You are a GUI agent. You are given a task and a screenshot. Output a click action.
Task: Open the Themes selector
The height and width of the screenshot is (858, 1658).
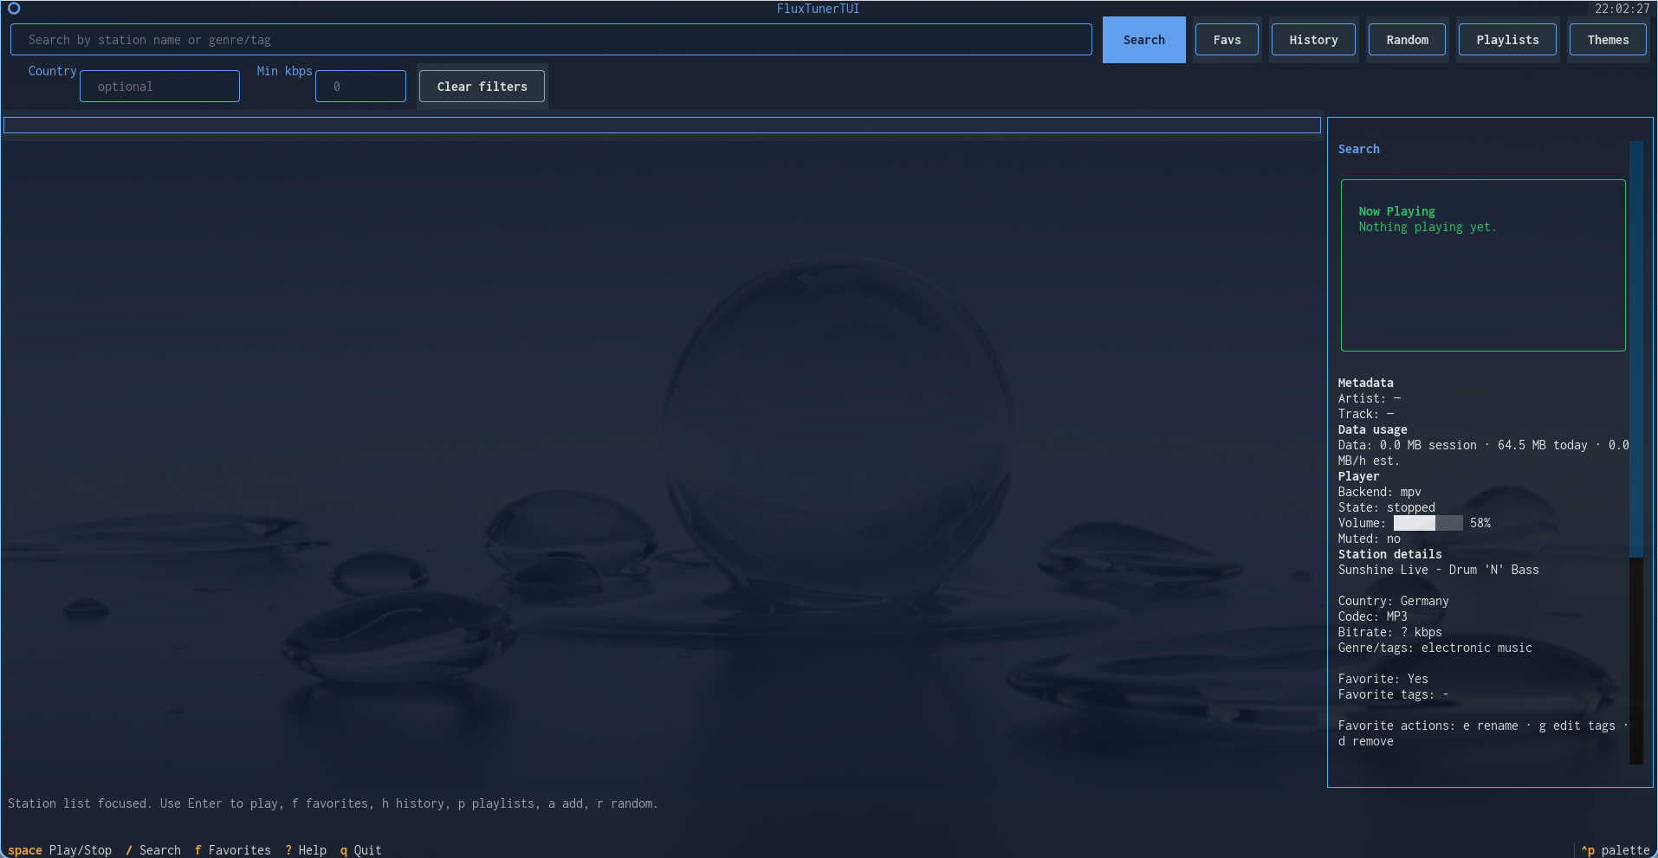tap(1608, 40)
